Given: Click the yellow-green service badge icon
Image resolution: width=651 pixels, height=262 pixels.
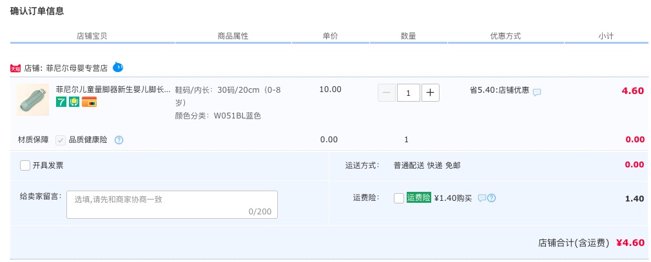Looking at the screenshot, I should [x=73, y=102].
